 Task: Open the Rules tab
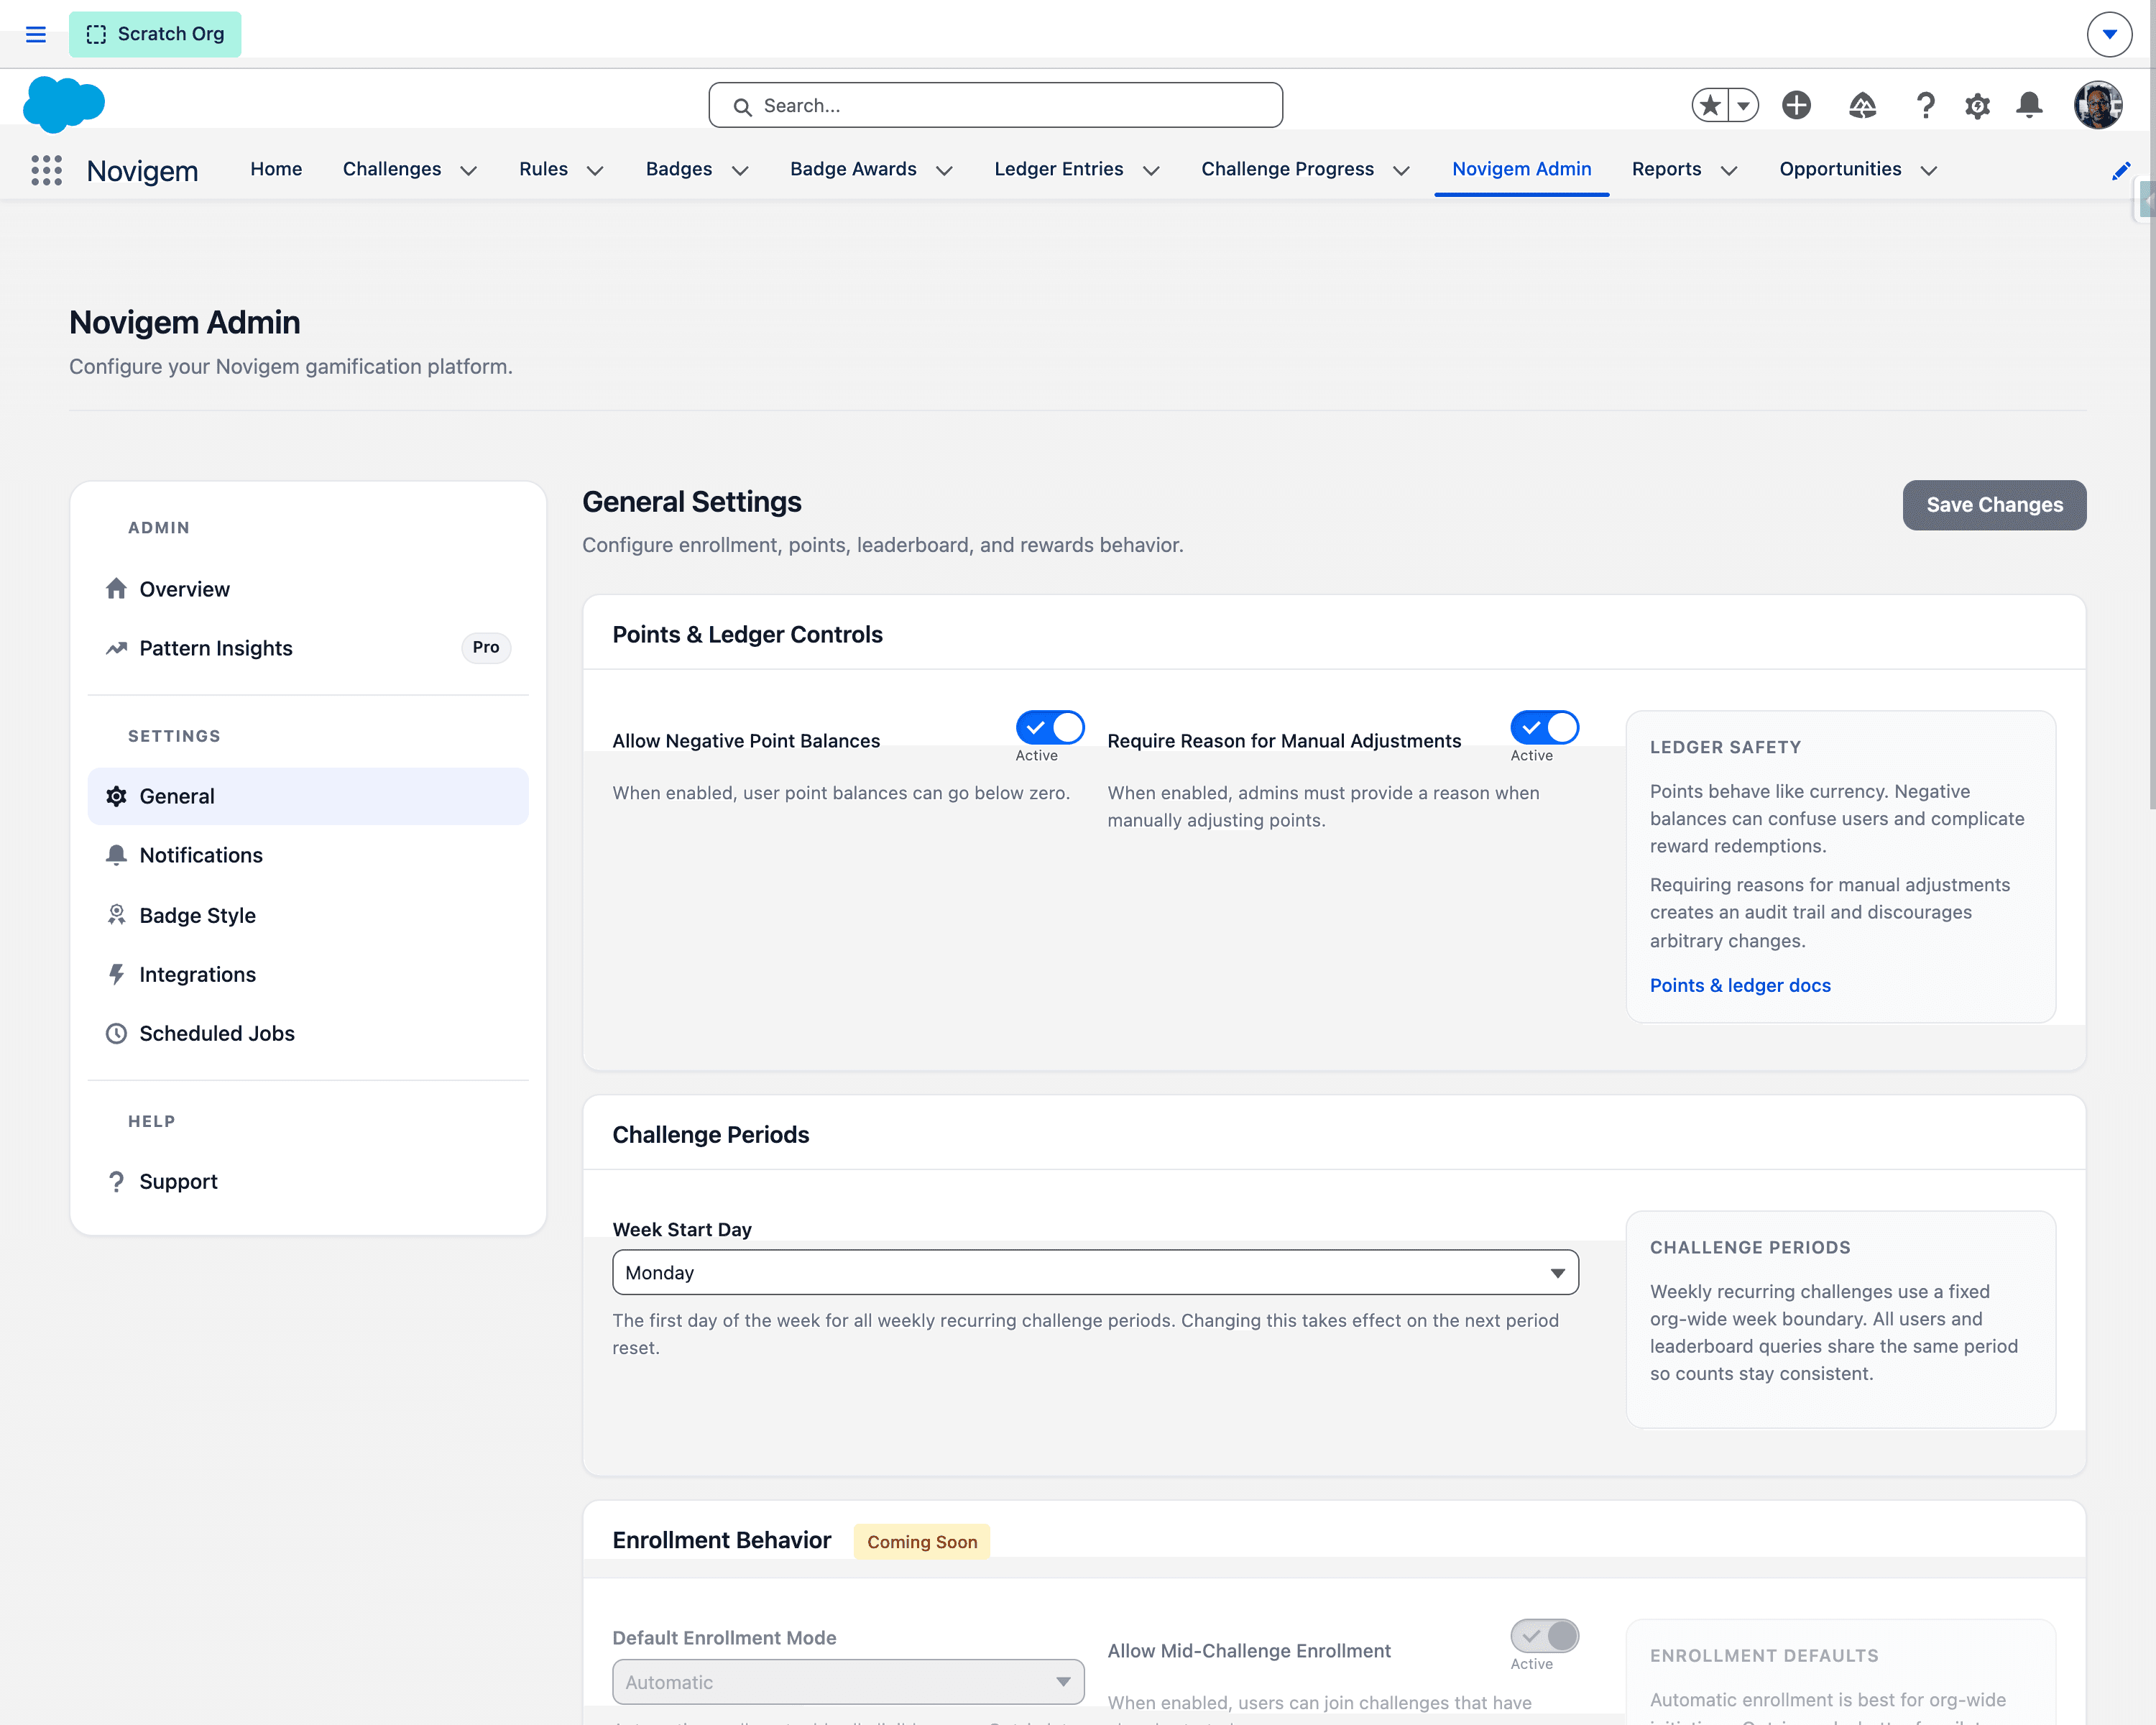coord(543,169)
